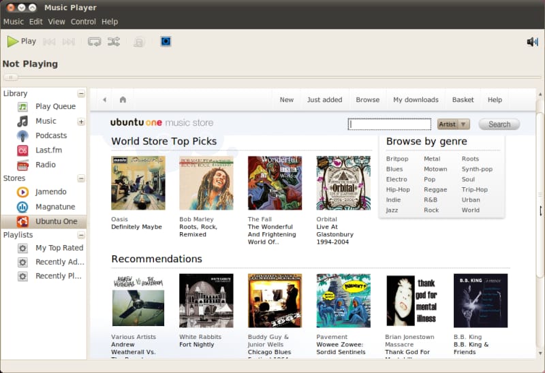The image size is (545, 373).
Task: Open the Artist search type dropdown
Action: (454, 125)
